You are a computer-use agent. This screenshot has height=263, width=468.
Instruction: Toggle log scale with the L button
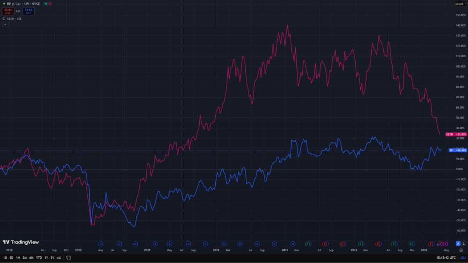[x=463, y=244]
